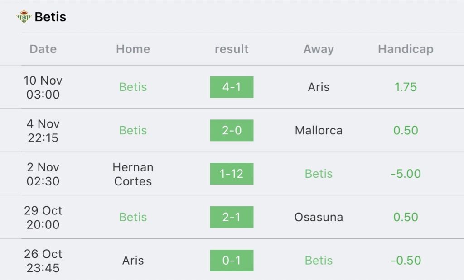Select the Home column header

pos(133,49)
